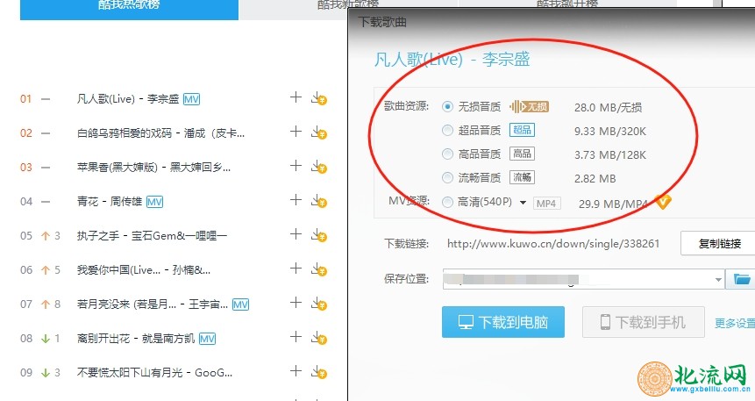Click song title 苹果香(黑大婶版)
The image size is (755, 401).
point(153,168)
